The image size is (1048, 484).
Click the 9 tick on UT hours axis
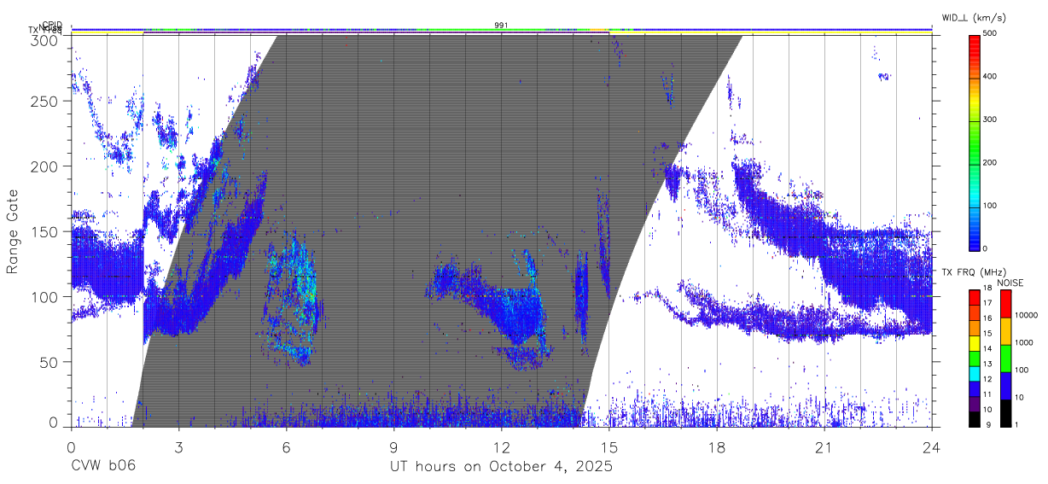point(394,447)
